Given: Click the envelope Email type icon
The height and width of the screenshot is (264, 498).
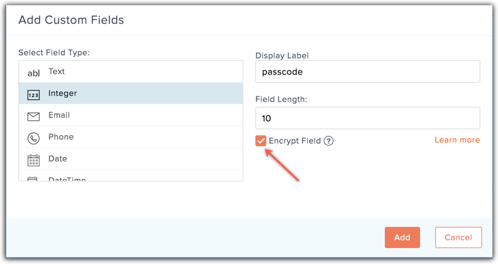Looking at the screenshot, I should pyautogui.click(x=33, y=117).
